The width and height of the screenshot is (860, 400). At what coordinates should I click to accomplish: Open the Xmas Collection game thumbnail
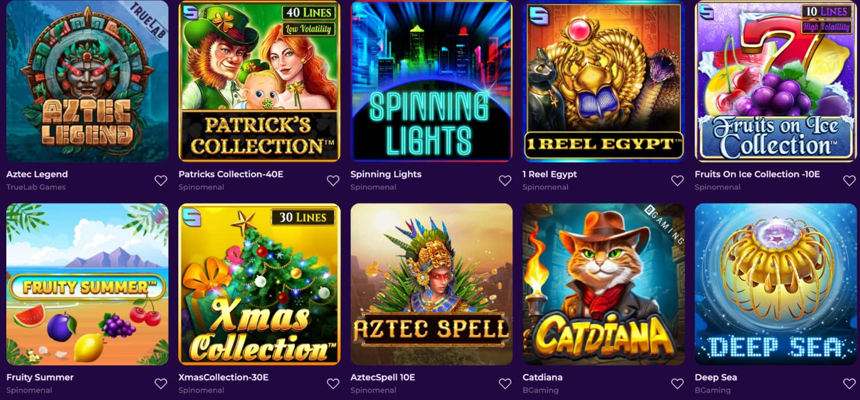pyautogui.click(x=259, y=284)
